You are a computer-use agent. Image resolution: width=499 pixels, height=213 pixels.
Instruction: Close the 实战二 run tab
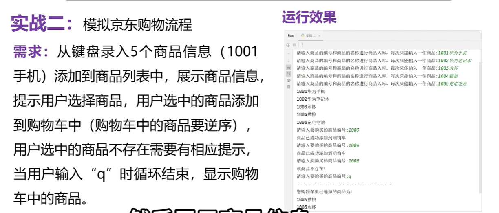319,36
